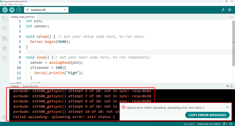Click Arduino BT on COM10 status text
This screenshot has width=235, height=126.
[209, 124]
